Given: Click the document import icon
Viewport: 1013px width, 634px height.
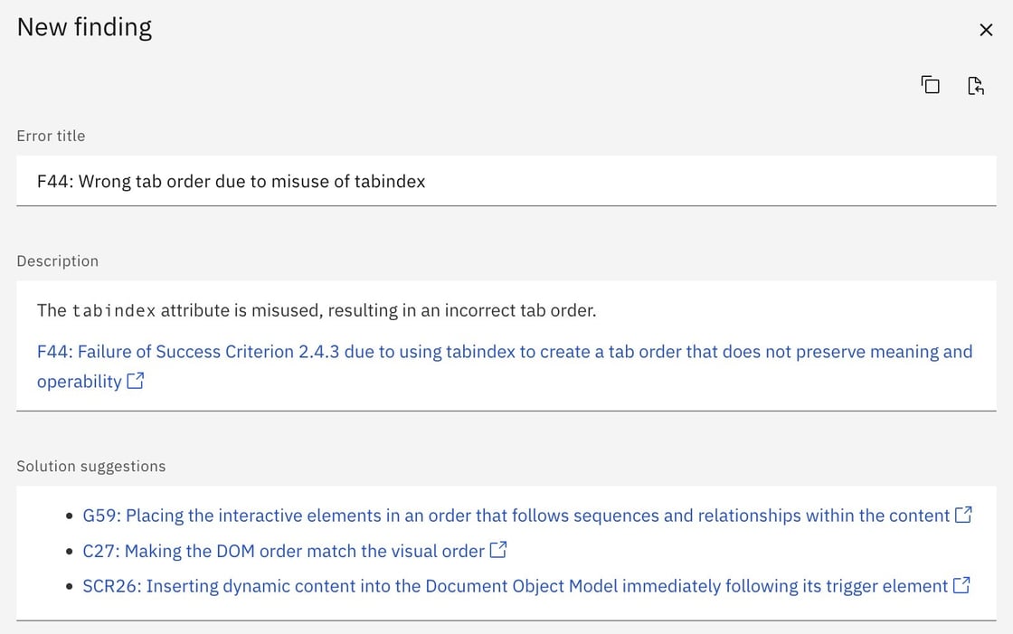Looking at the screenshot, I should pyautogui.click(x=975, y=85).
